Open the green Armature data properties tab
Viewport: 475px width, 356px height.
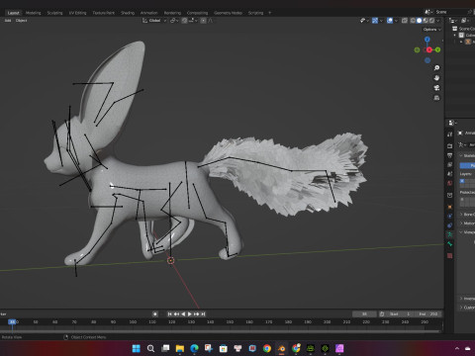(450, 234)
